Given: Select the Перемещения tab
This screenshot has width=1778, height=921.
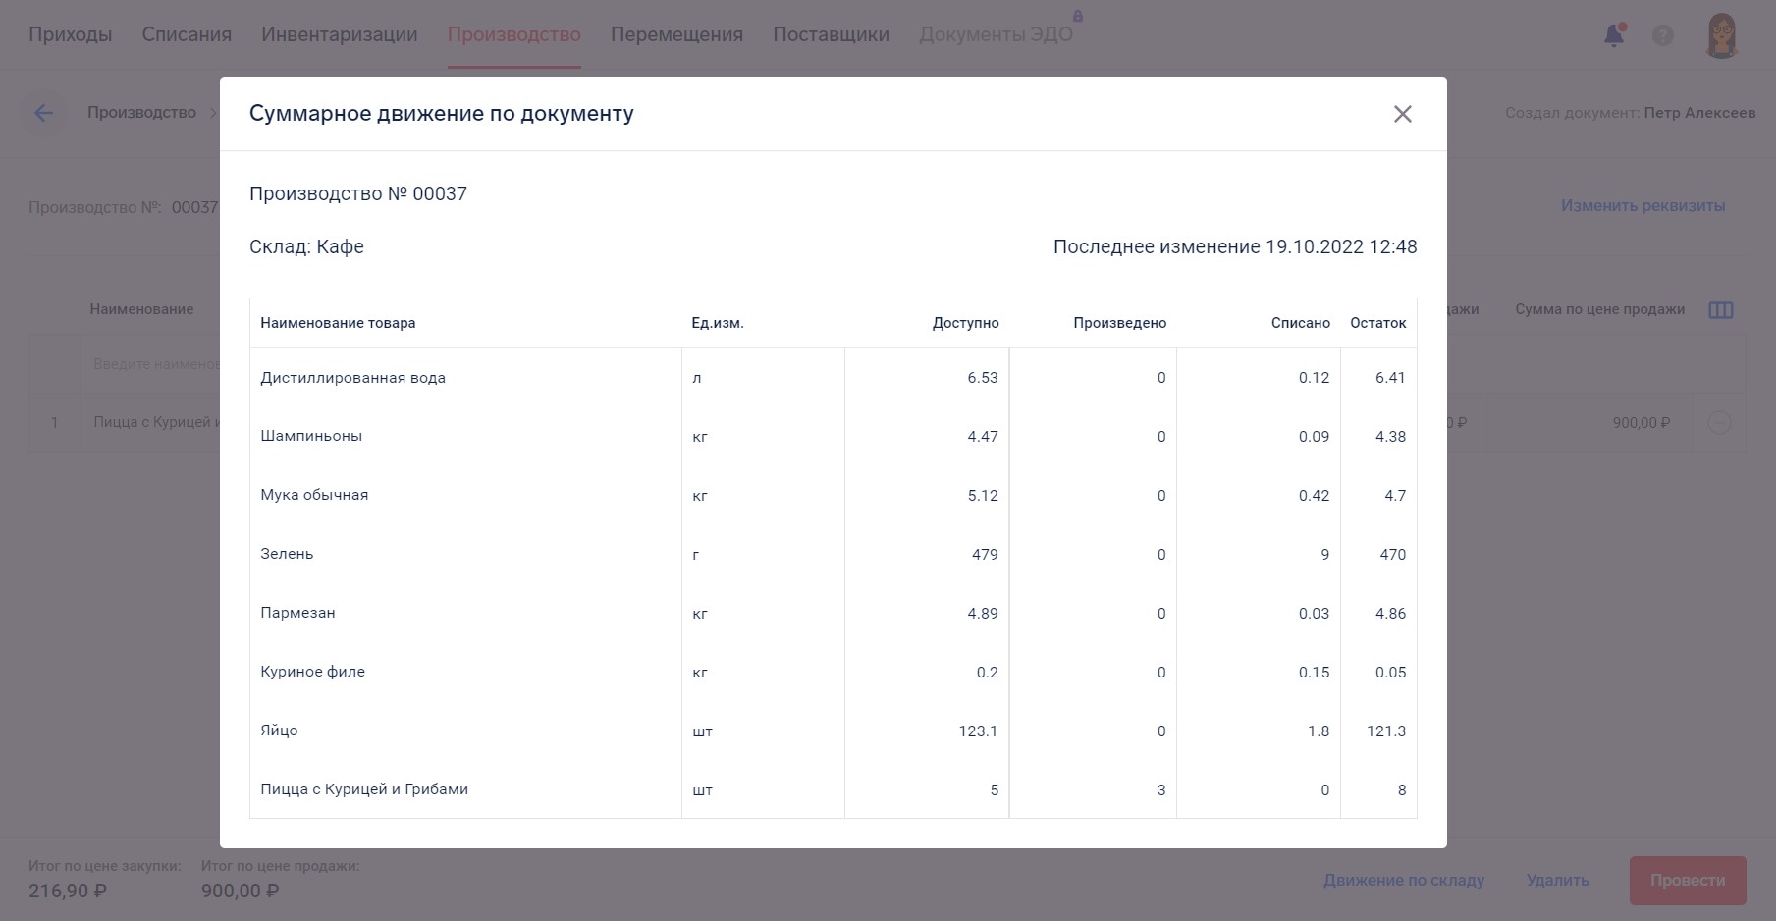Looking at the screenshot, I should click(676, 34).
